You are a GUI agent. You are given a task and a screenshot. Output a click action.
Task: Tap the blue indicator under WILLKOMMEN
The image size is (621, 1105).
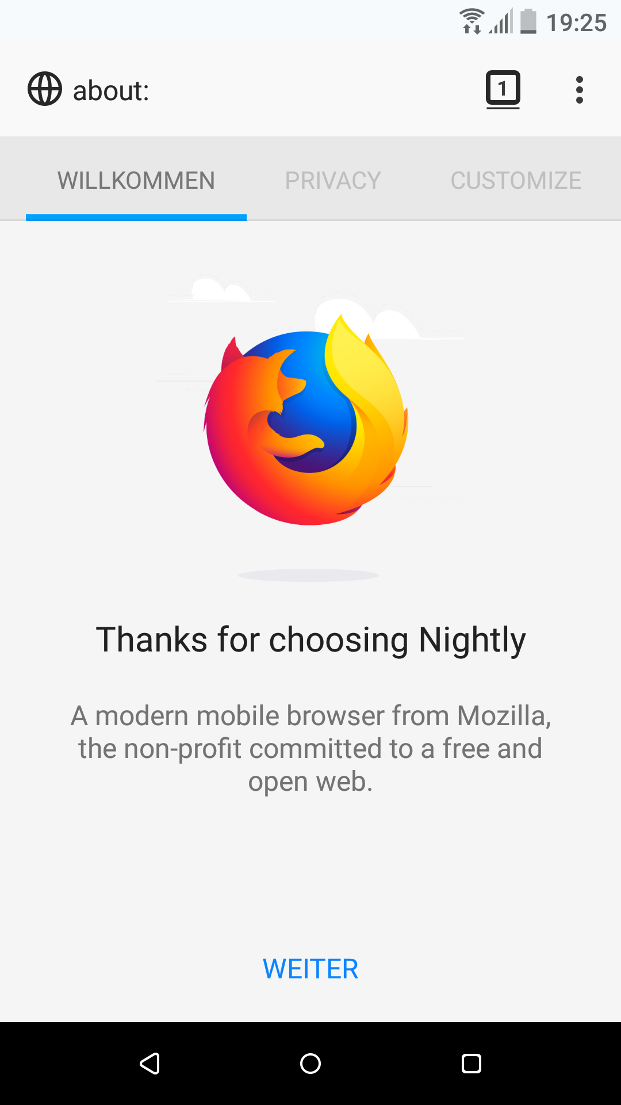[x=136, y=217]
